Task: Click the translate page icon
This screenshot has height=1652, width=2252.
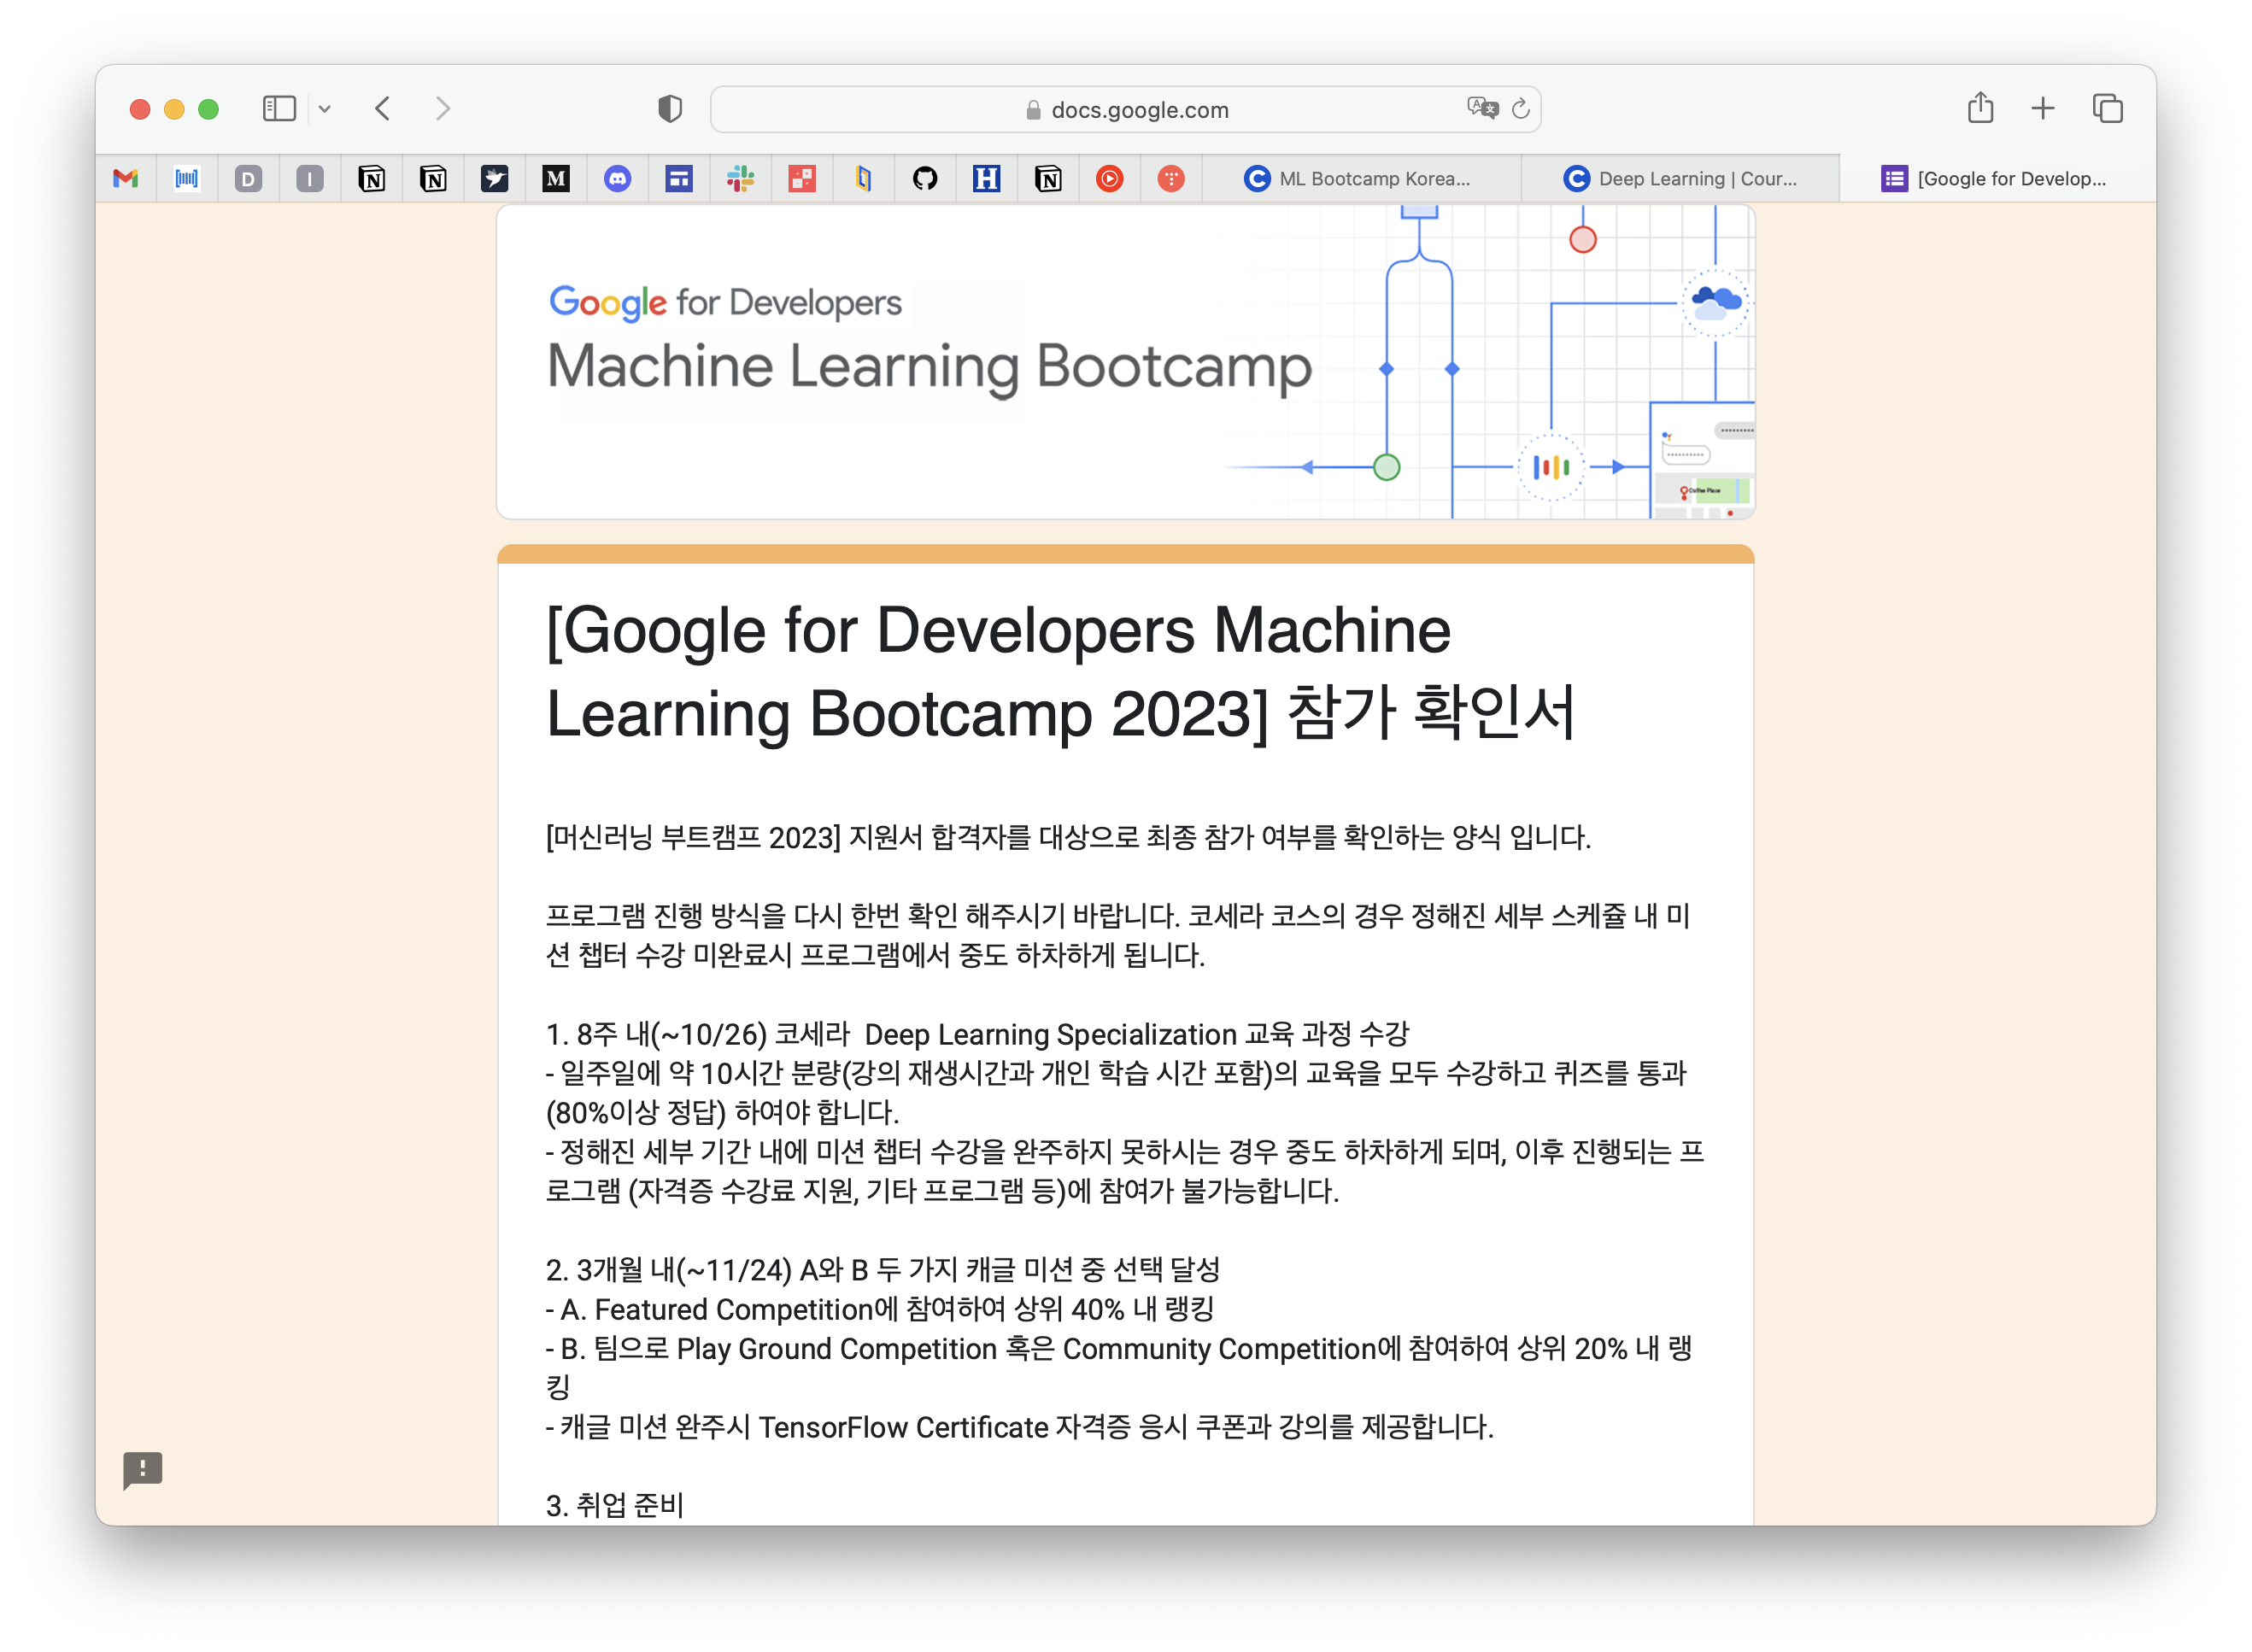Action: [x=1482, y=108]
